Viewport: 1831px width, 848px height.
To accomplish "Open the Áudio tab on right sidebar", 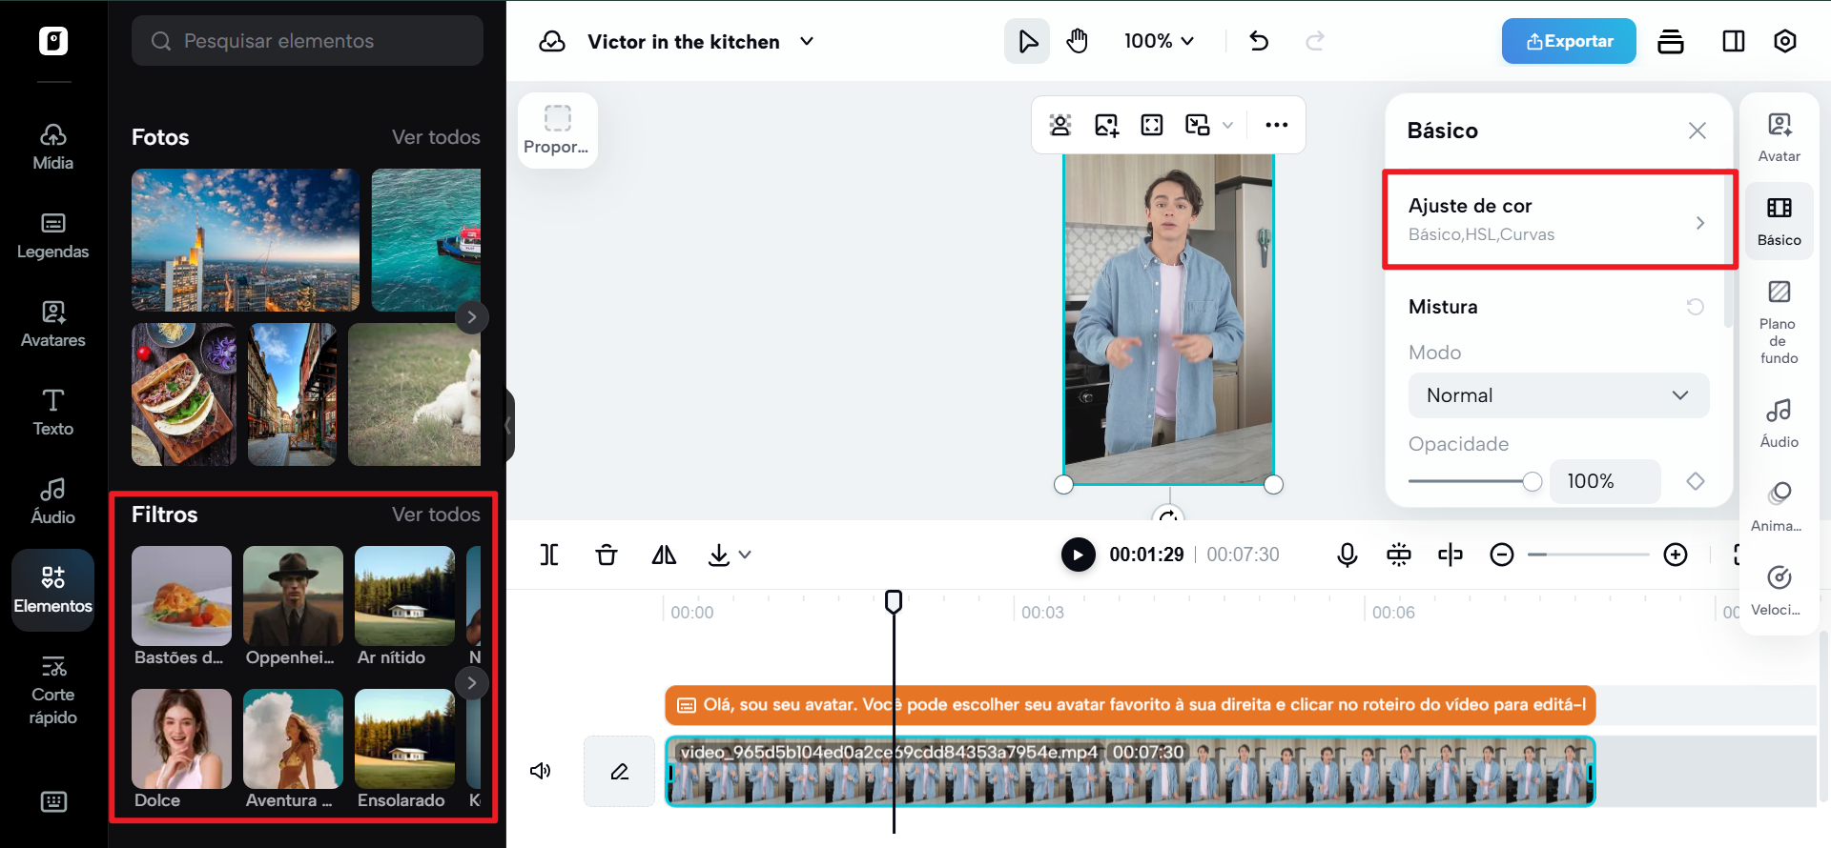I will 1780,423.
